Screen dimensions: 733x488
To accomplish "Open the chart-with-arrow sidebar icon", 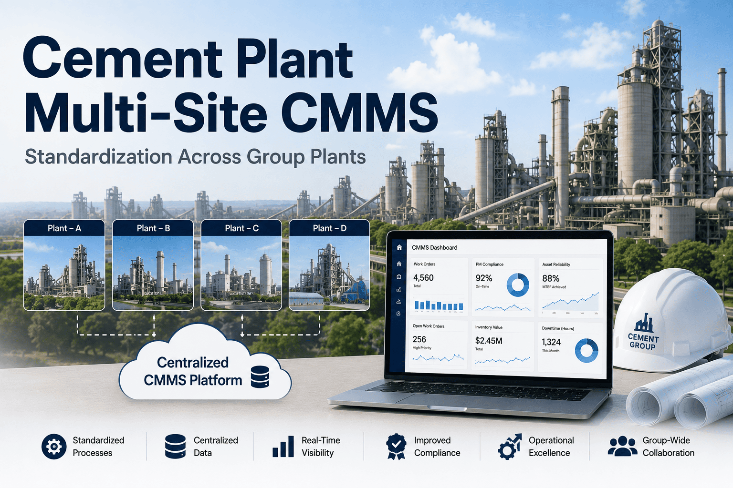I will [399, 289].
